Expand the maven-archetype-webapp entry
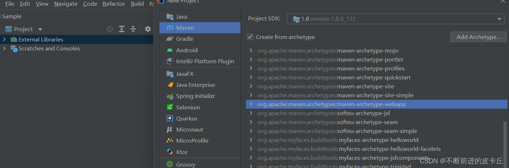The image size is (509, 168). [x=251, y=104]
